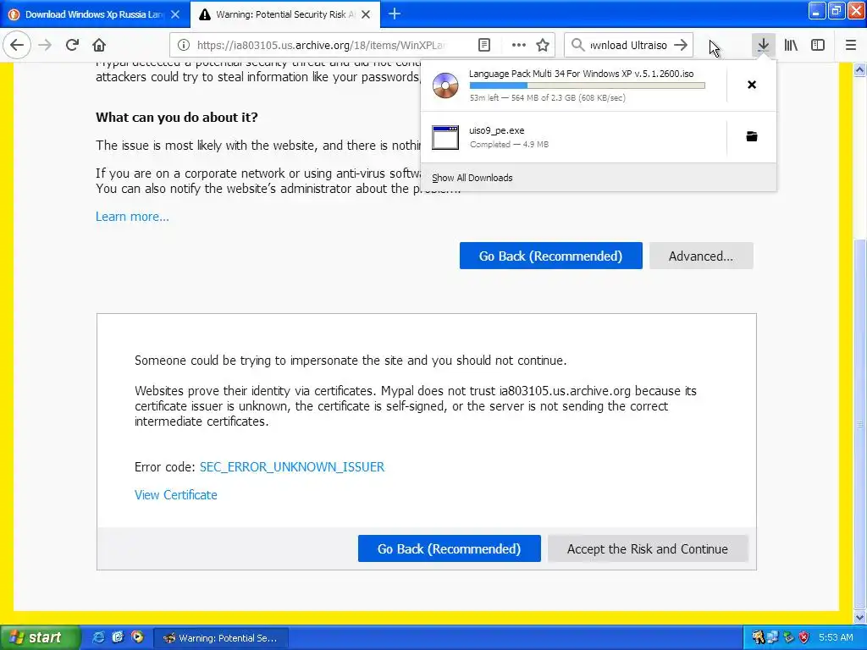This screenshot has height=650, width=867.
Task: Launch Internet Explorer from quick launch
Action: point(98,637)
